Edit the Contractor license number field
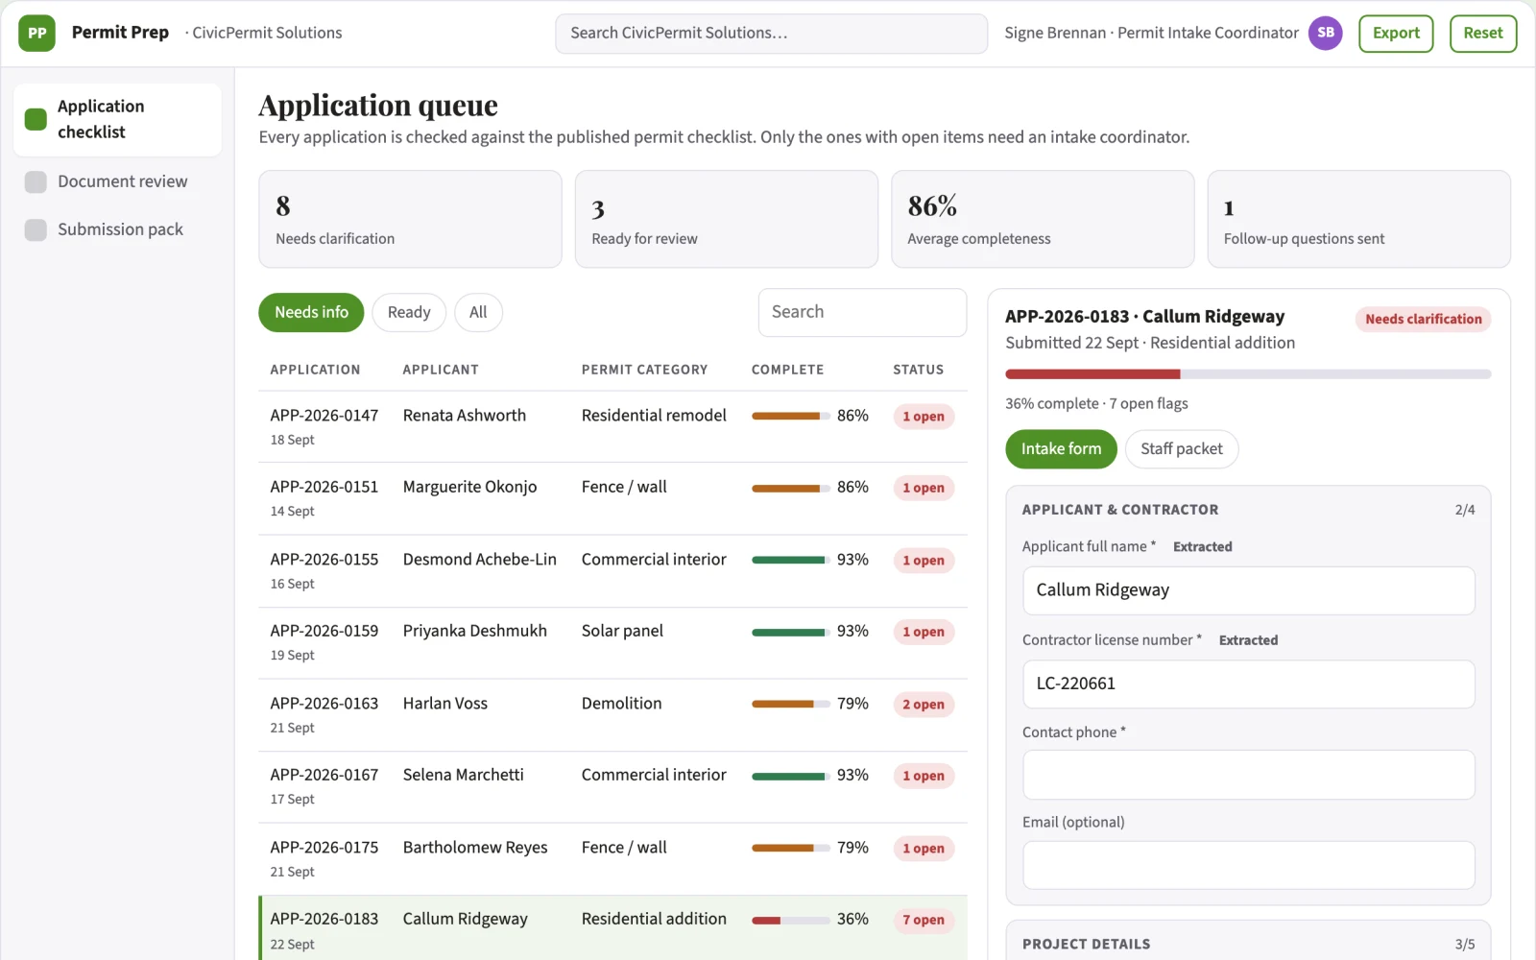1536x960 pixels. click(x=1248, y=684)
